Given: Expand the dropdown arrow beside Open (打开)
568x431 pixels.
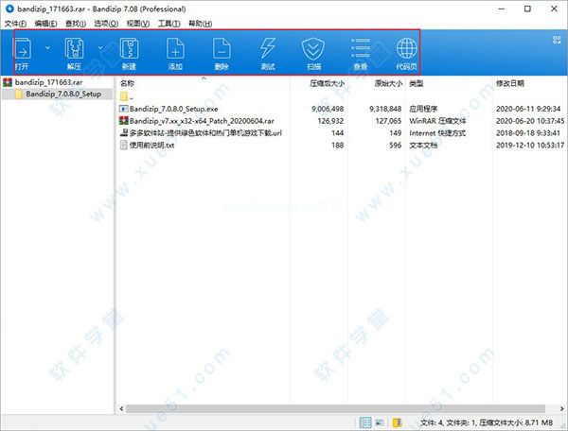Looking at the screenshot, I should click(47, 45).
